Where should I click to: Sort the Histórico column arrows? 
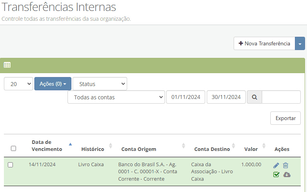[x=111, y=146]
